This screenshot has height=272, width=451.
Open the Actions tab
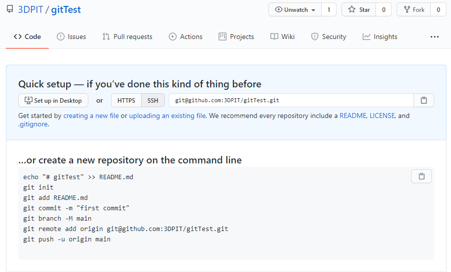(186, 37)
